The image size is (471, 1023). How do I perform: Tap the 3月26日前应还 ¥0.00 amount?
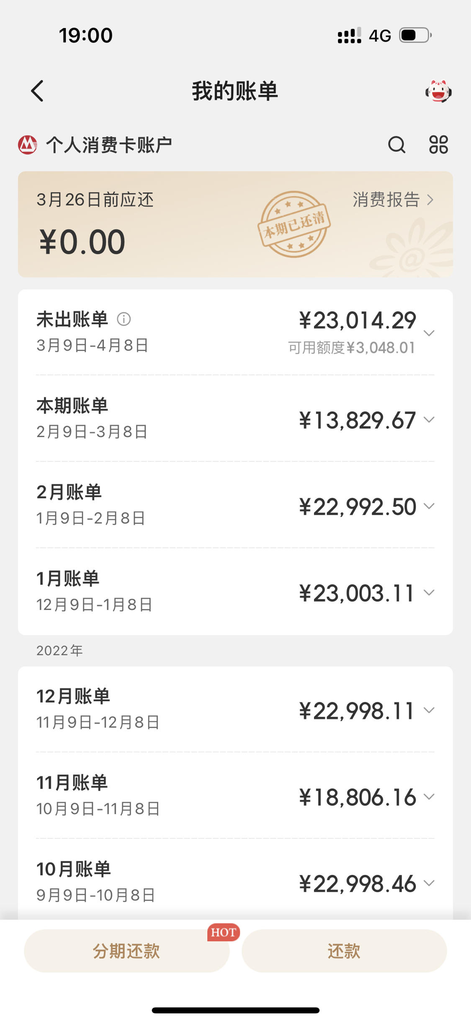tap(82, 242)
